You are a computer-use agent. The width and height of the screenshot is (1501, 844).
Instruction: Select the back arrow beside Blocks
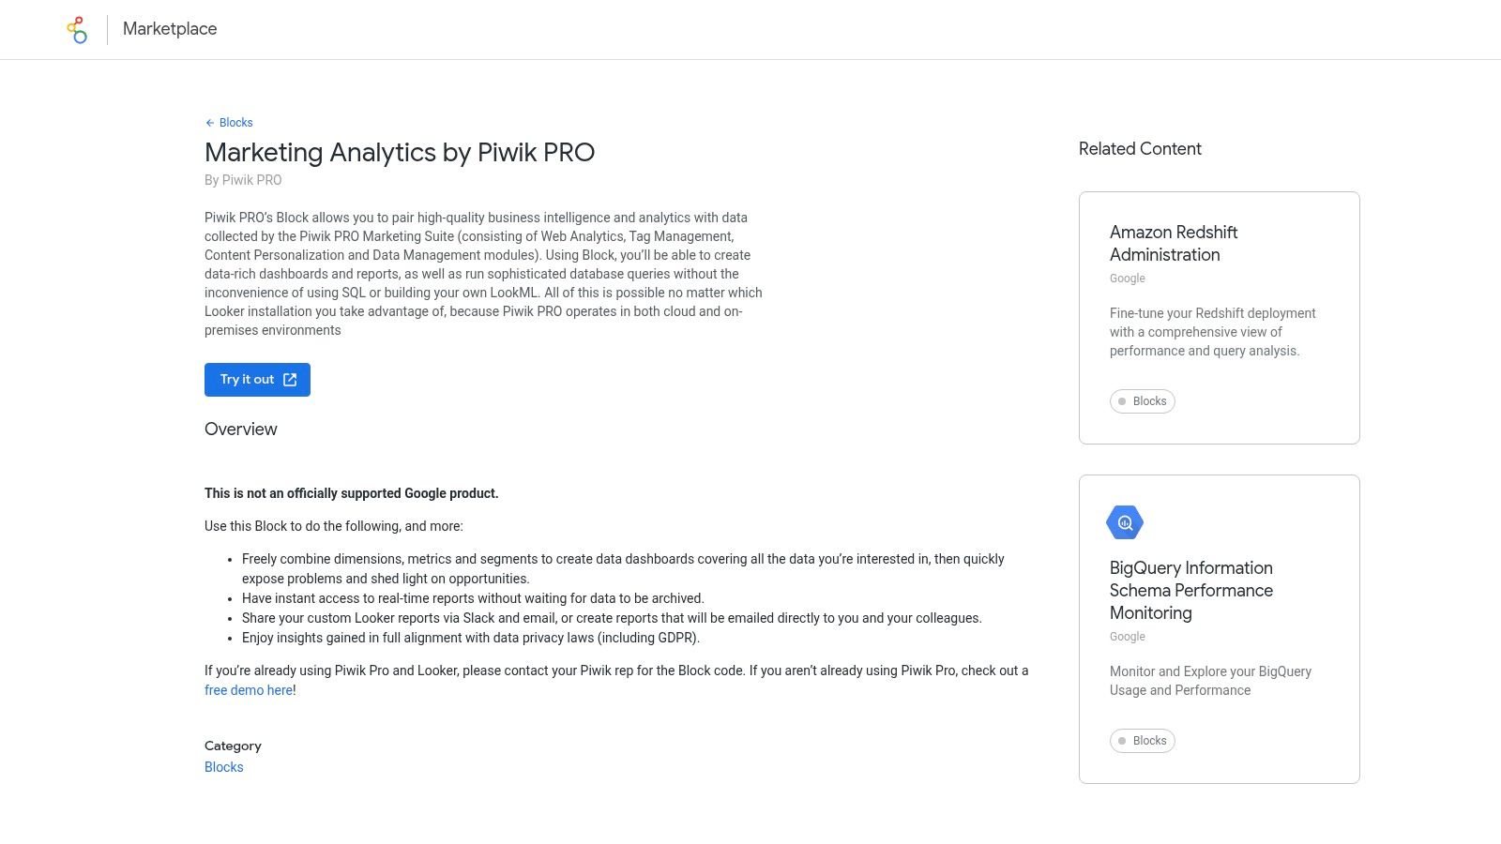208,122
